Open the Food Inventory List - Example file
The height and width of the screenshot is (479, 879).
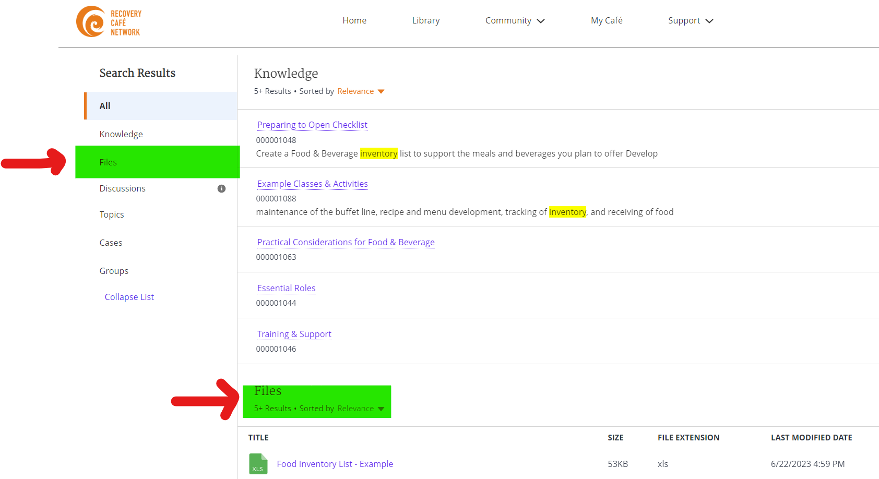tap(335, 464)
